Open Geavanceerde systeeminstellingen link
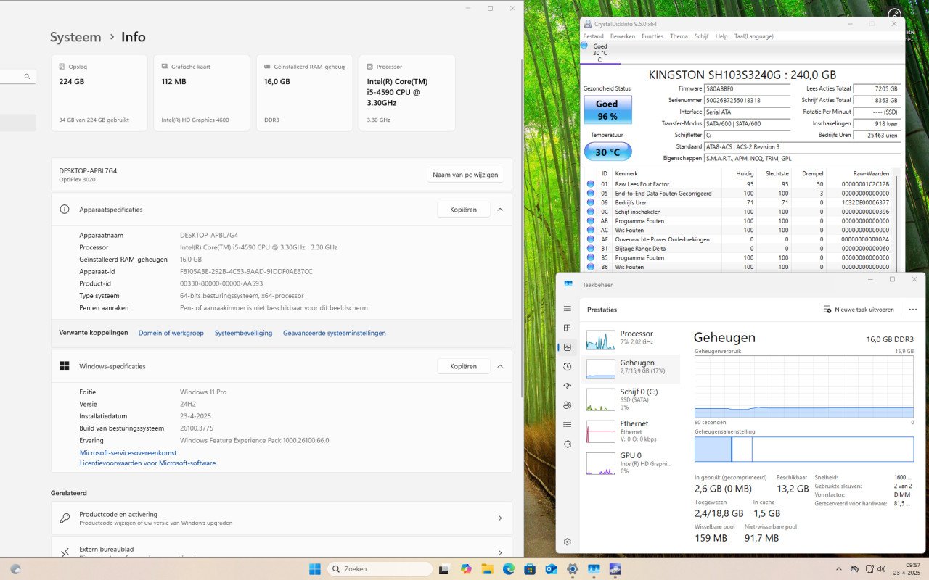 point(335,333)
